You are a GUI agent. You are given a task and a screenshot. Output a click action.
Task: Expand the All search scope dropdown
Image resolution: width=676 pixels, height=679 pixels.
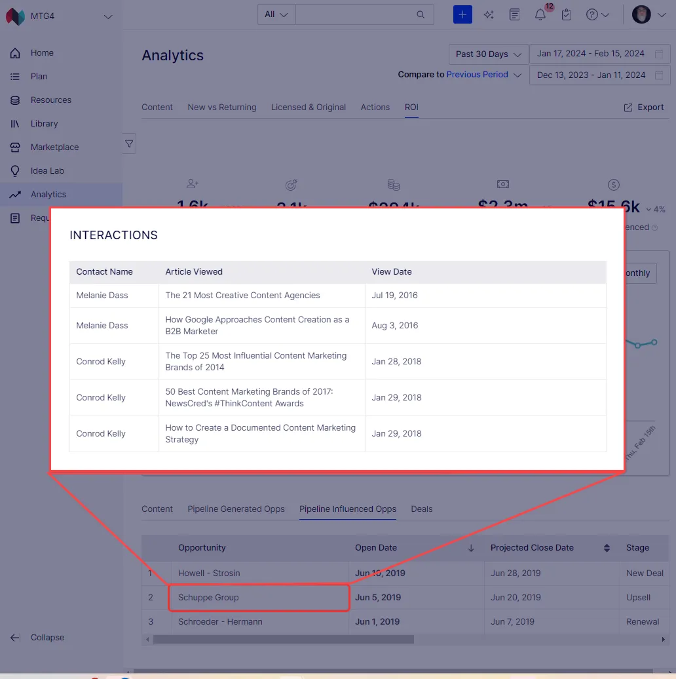(x=276, y=14)
